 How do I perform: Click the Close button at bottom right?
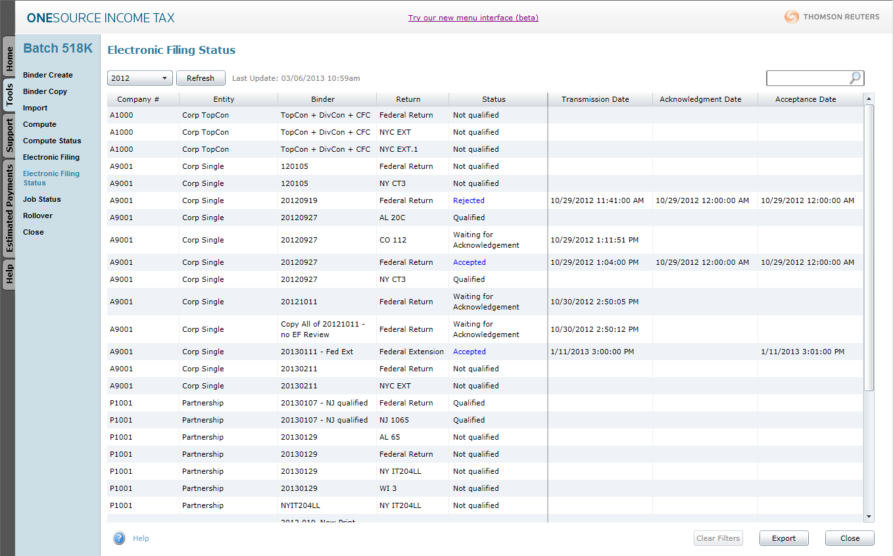850,538
